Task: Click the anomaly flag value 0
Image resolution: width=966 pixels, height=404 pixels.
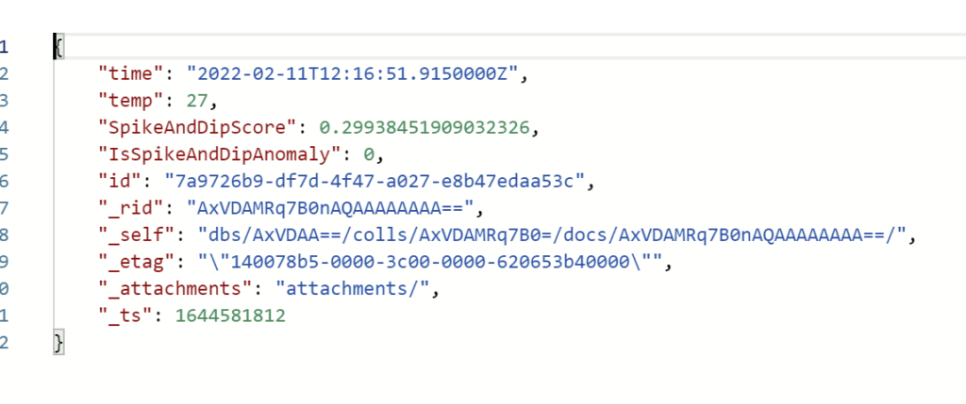Action: click(369, 154)
